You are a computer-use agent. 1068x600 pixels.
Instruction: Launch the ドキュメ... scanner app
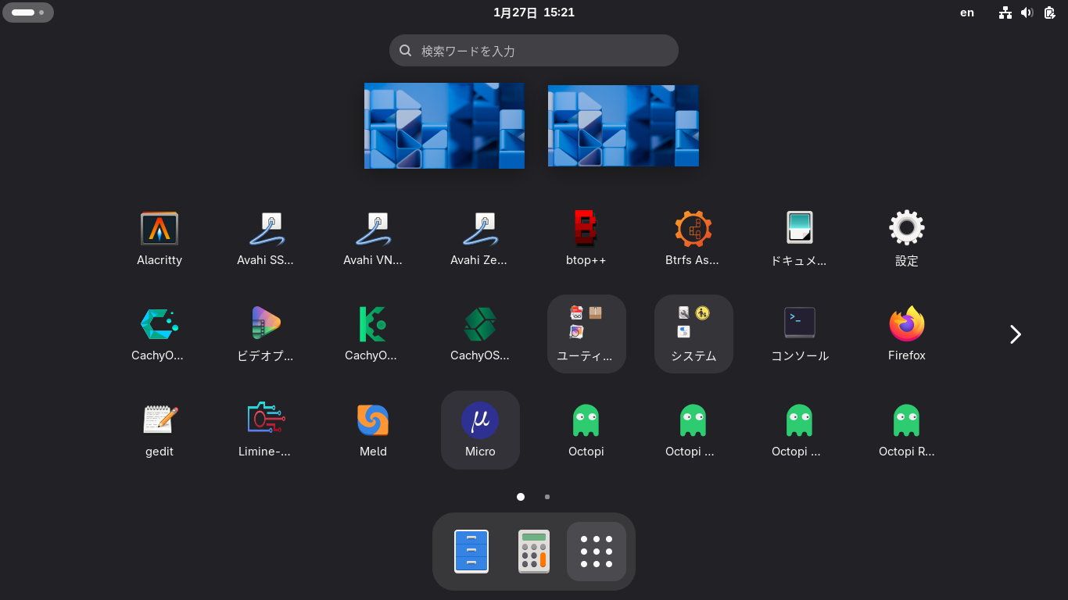(x=800, y=238)
